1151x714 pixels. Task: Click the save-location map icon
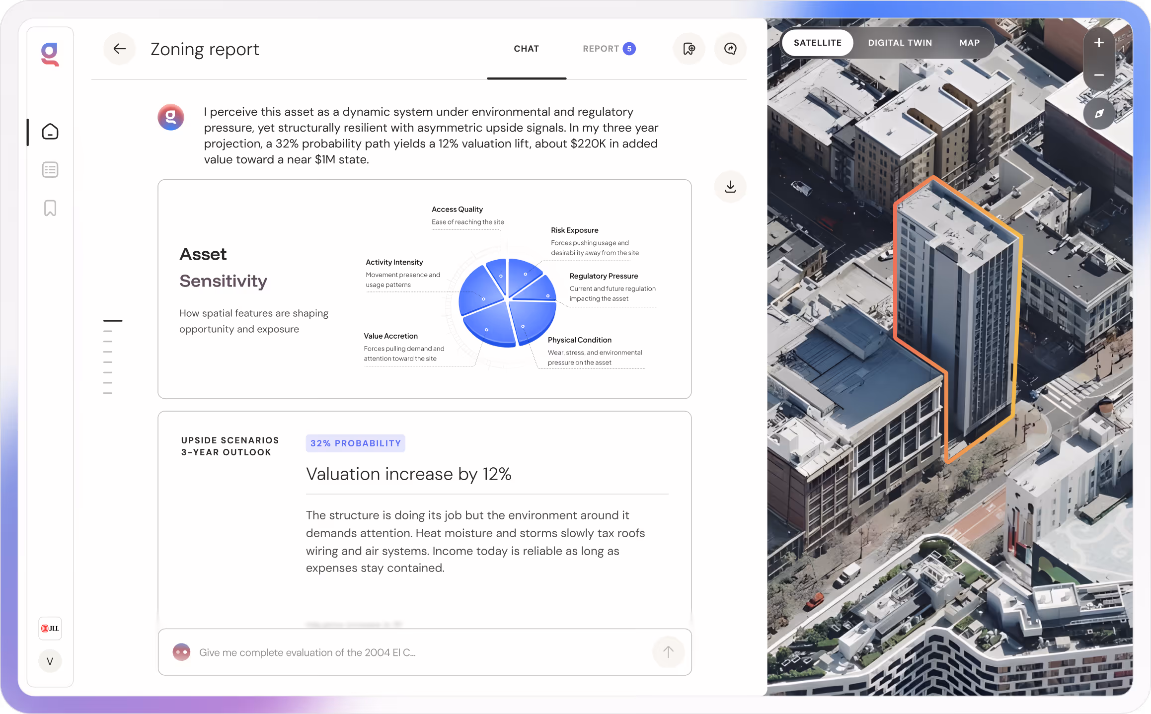tap(689, 49)
